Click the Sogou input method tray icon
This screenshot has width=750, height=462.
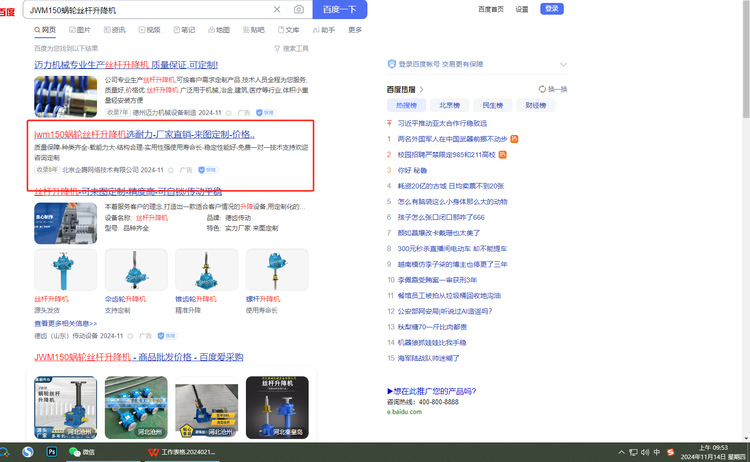click(x=671, y=452)
